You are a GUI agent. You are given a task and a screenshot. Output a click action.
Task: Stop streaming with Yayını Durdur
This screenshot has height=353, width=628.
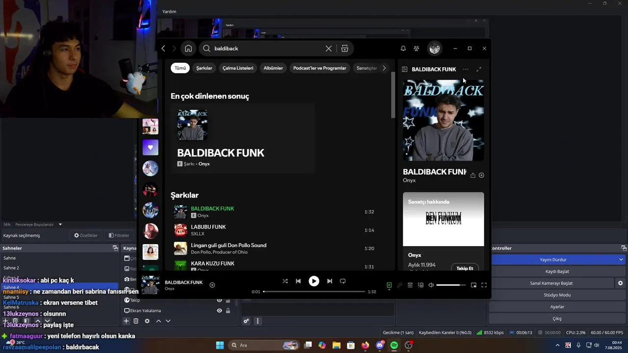pos(553,259)
